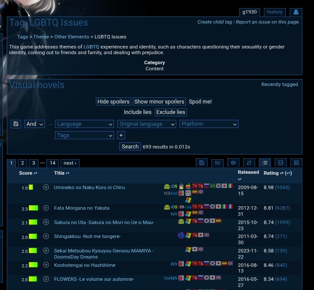Open the sort order arrows icon
Image resolution: width=314 pixels, height=290 pixels.
[249, 162]
